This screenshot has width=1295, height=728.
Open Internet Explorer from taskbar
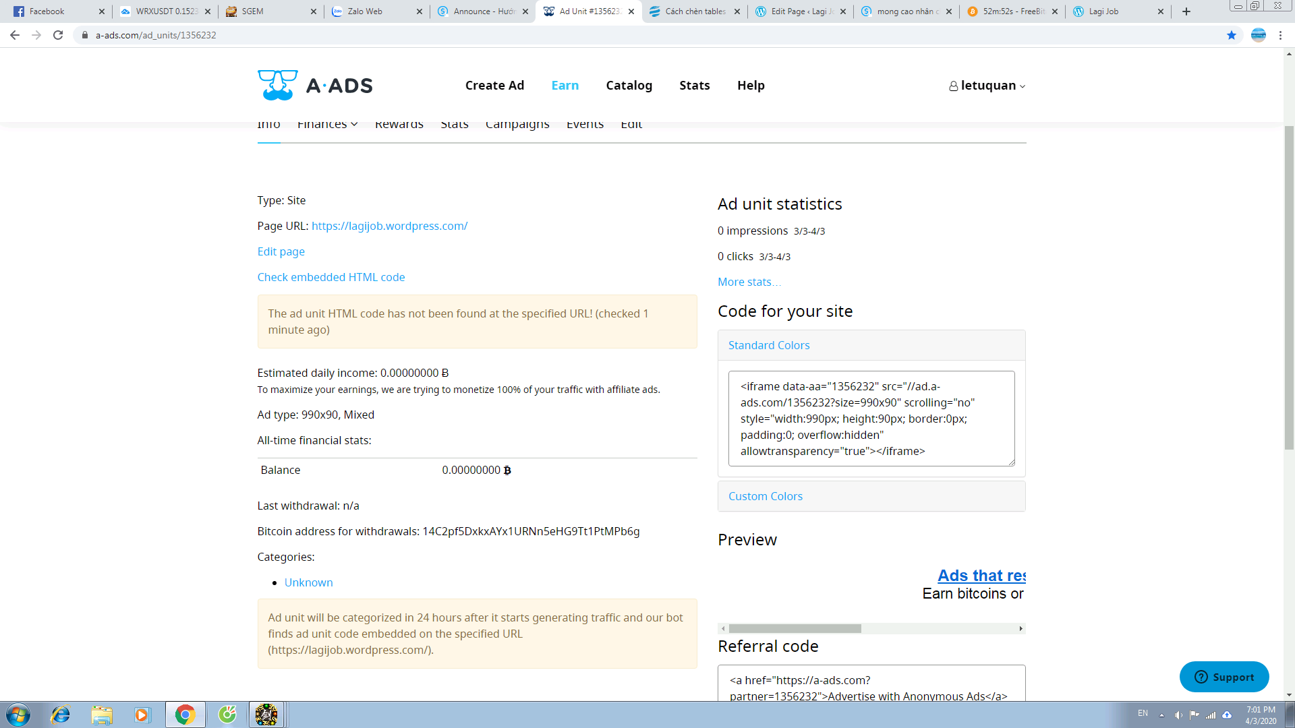point(61,715)
